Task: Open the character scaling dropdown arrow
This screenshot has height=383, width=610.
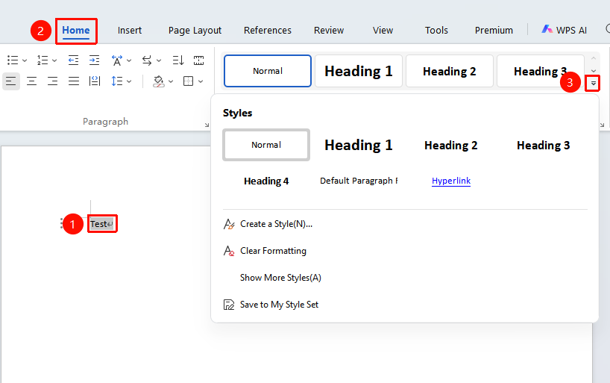Action: click(x=129, y=60)
